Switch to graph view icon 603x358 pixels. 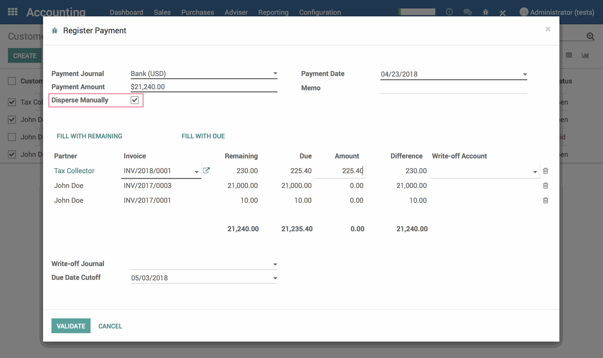[x=585, y=55]
